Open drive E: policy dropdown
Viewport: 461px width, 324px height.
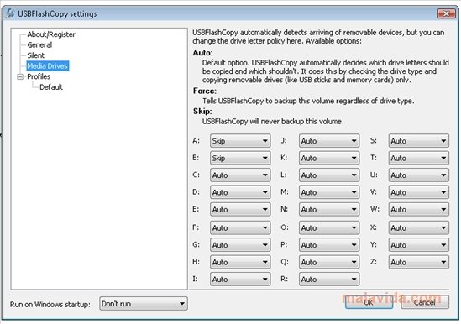click(240, 209)
